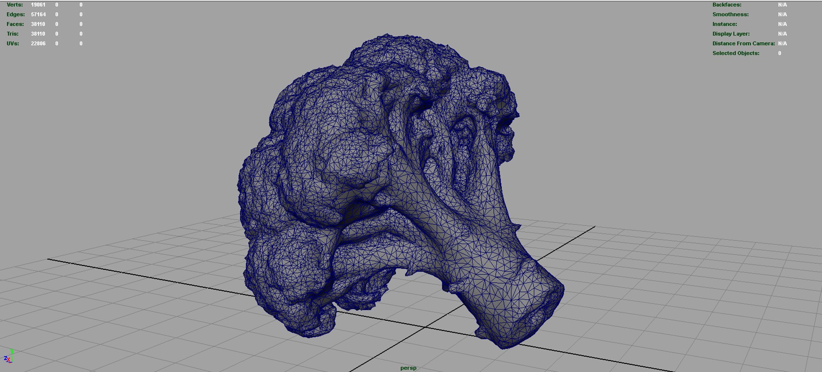Viewport: 822px width, 372px height.
Task: Click the 'Verts:' heads-up label
Action: [x=15, y=5]
